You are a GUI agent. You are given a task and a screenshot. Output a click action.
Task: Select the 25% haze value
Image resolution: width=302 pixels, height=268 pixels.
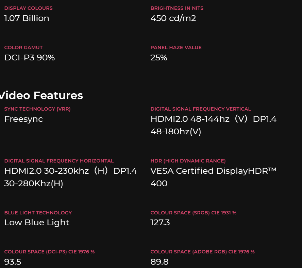point(159,58)
